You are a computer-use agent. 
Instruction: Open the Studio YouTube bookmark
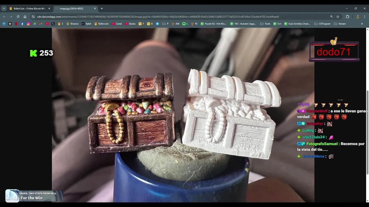click(x=130, y=24)
